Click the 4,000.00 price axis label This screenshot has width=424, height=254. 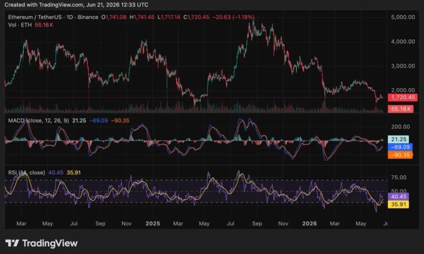403,41
